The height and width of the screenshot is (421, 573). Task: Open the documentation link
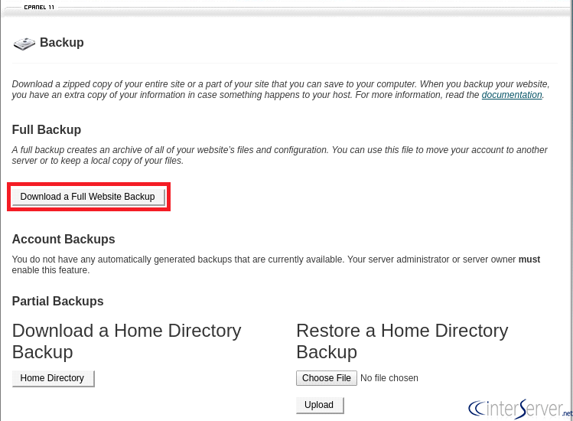point(512,95)
